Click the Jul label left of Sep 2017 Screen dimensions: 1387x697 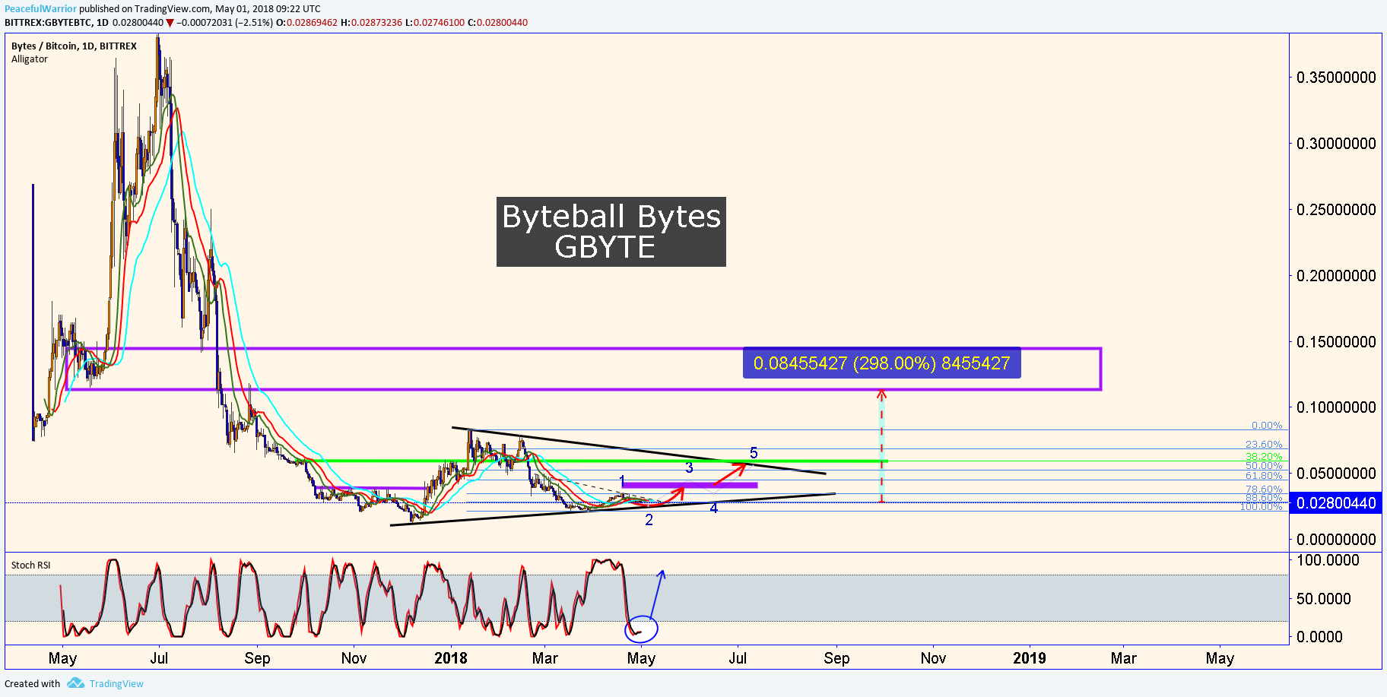(159, 658)
